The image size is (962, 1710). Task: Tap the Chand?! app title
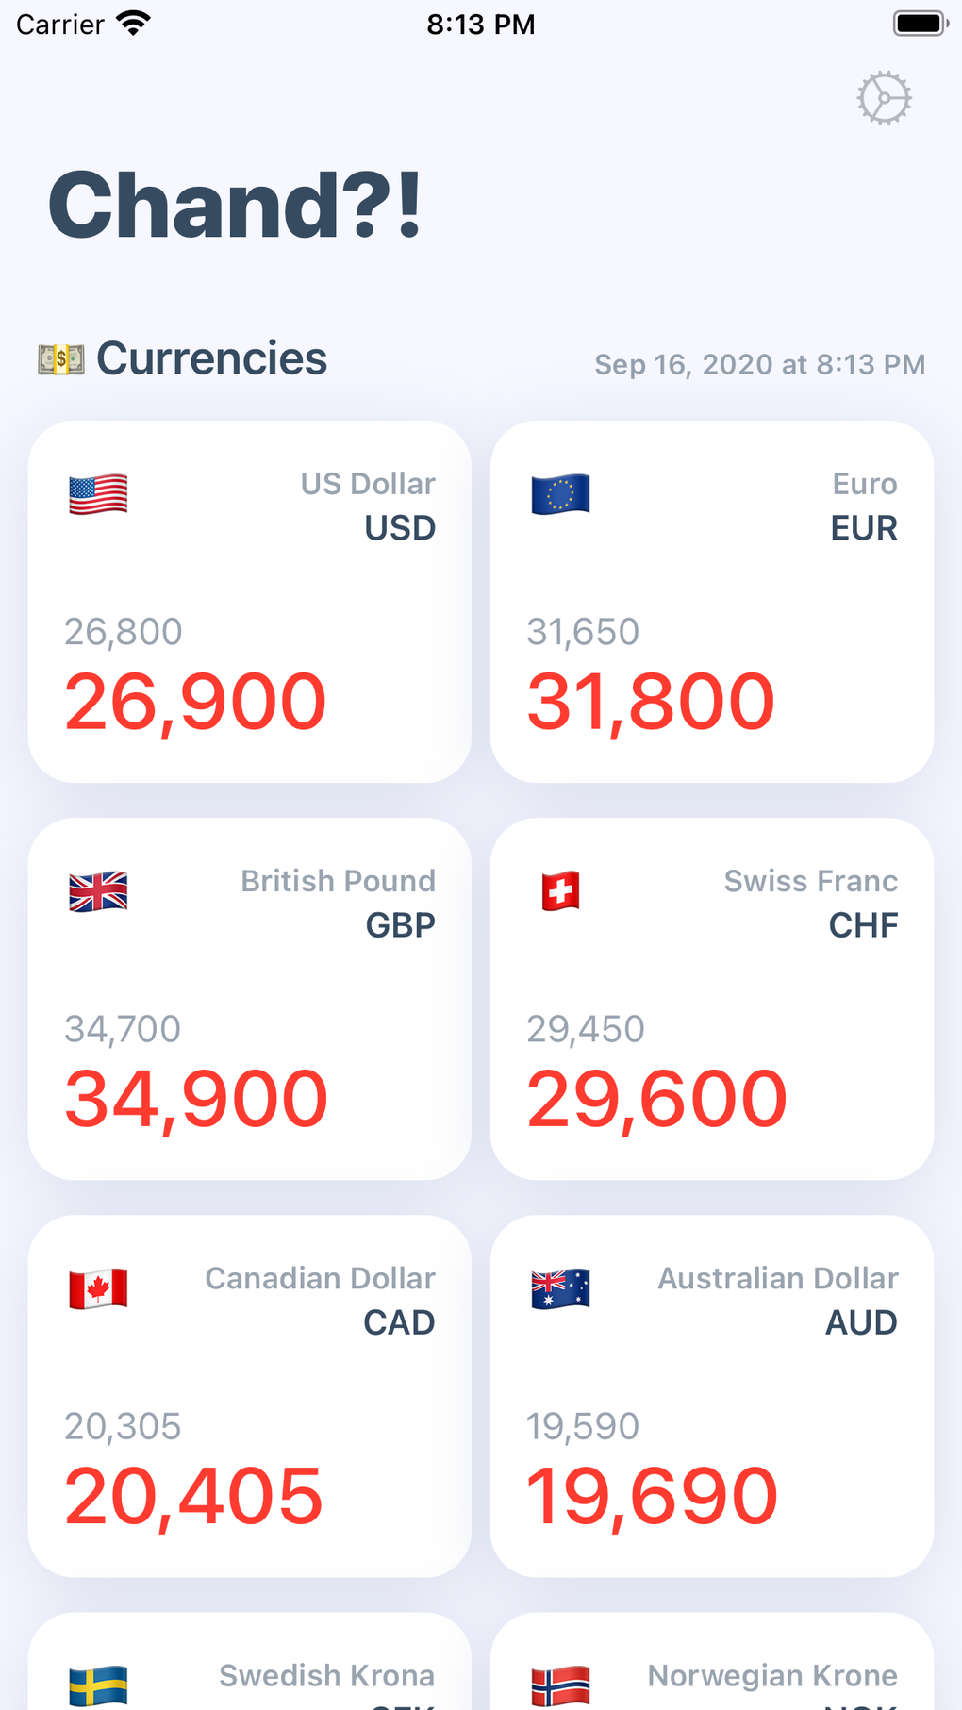(x=235, y=205)
